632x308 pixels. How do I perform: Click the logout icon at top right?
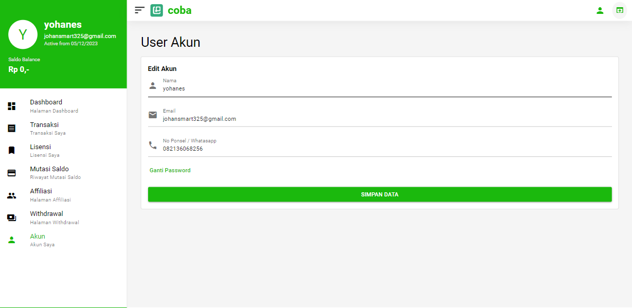click(x=619, y=10)
